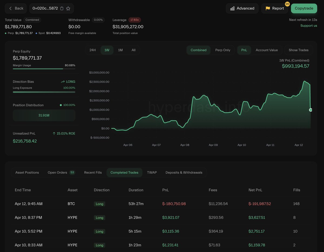Switch to the 24H time range
The width and height of the screenshot is (324, 252).
pos(92,50)
